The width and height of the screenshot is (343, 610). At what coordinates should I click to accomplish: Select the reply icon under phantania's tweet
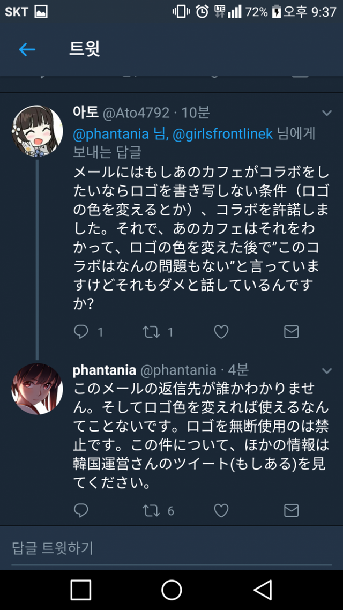coord(80,510)
